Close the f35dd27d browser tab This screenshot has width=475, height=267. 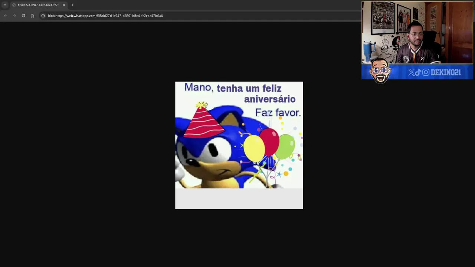(63, 5)
